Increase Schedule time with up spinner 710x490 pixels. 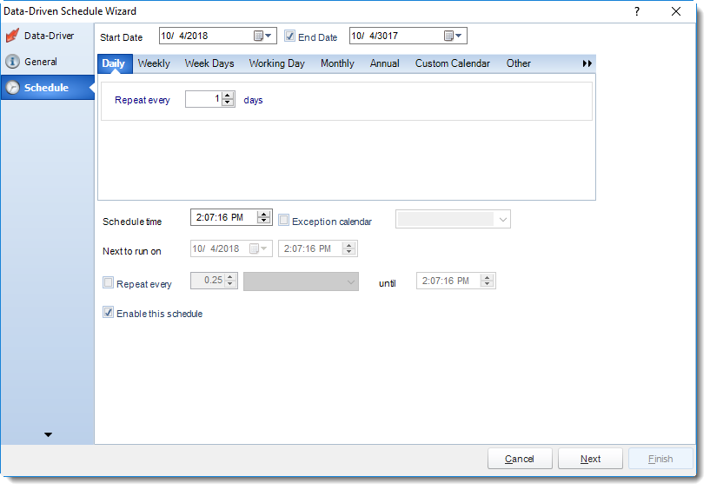tap(263, 214)
